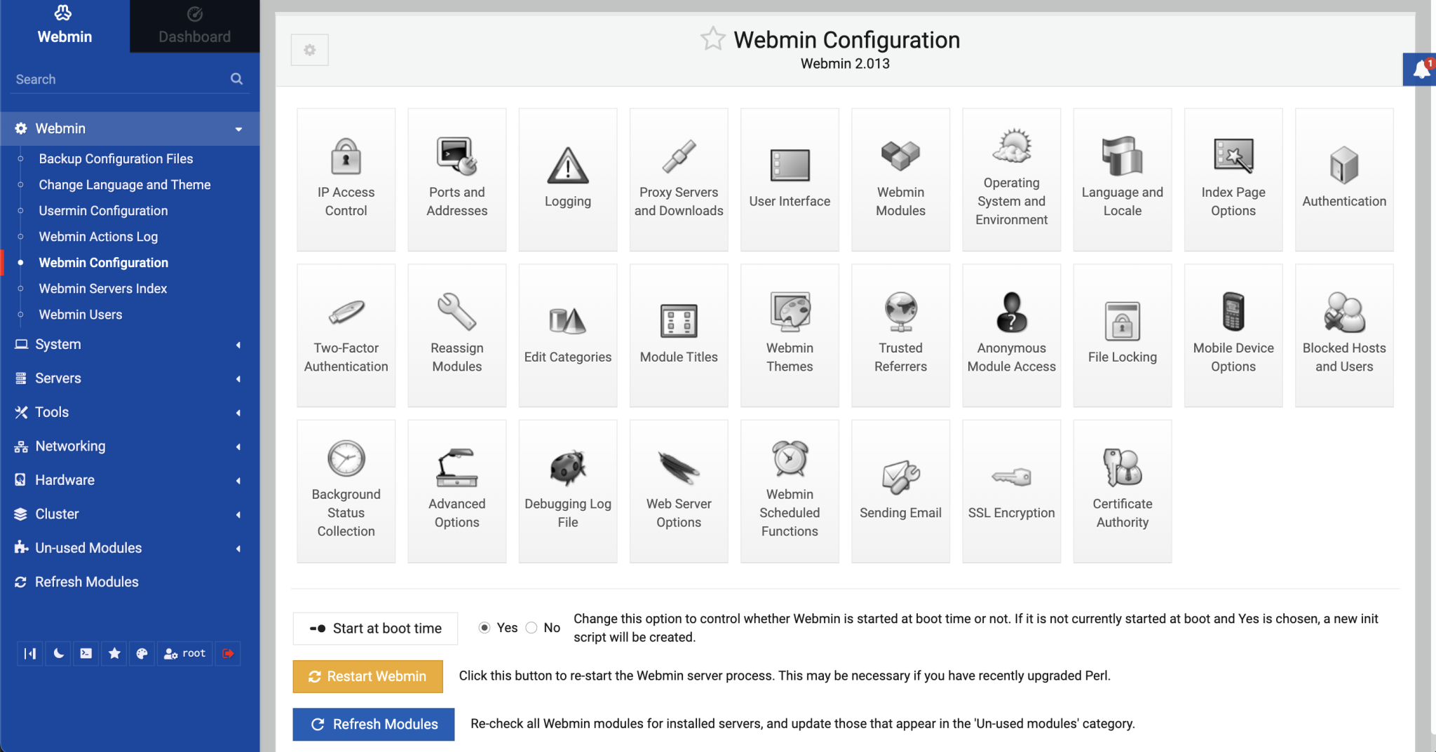Switch to the Dashboard tab
Viewport: 1436px width, 752px height.
click(194, 26)
